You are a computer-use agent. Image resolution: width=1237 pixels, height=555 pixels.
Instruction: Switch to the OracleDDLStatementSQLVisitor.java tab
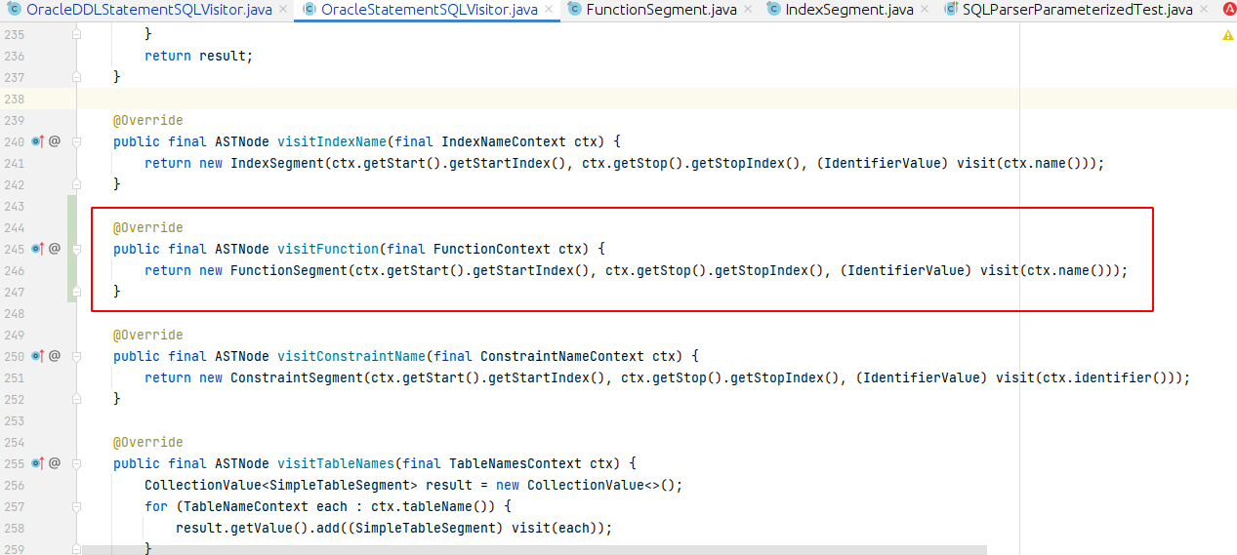tap(148, 10)
